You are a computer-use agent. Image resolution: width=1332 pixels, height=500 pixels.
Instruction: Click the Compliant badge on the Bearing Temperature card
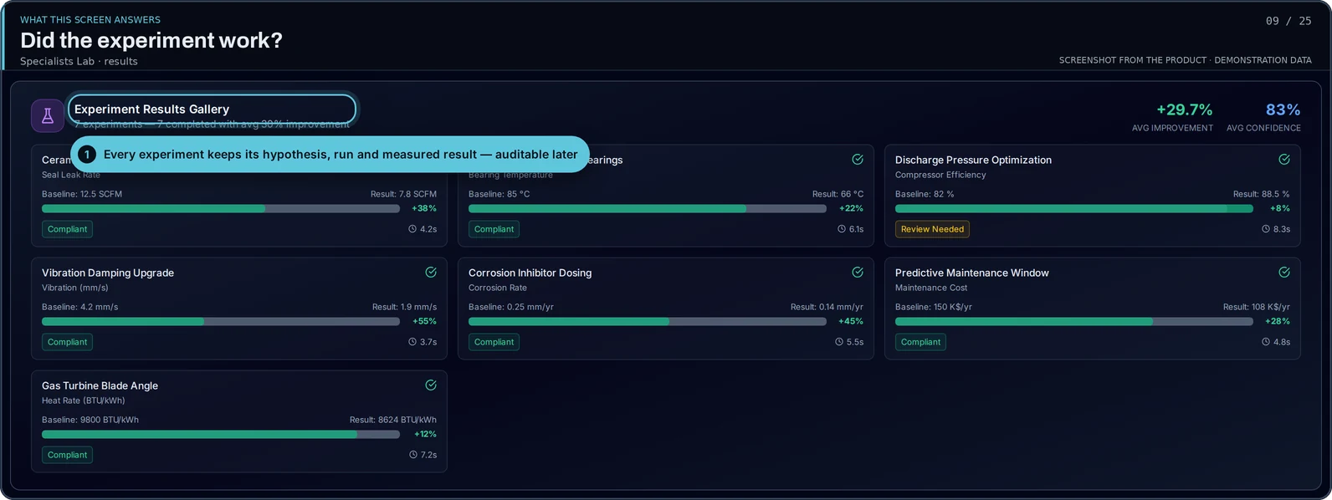pos(494,229)
